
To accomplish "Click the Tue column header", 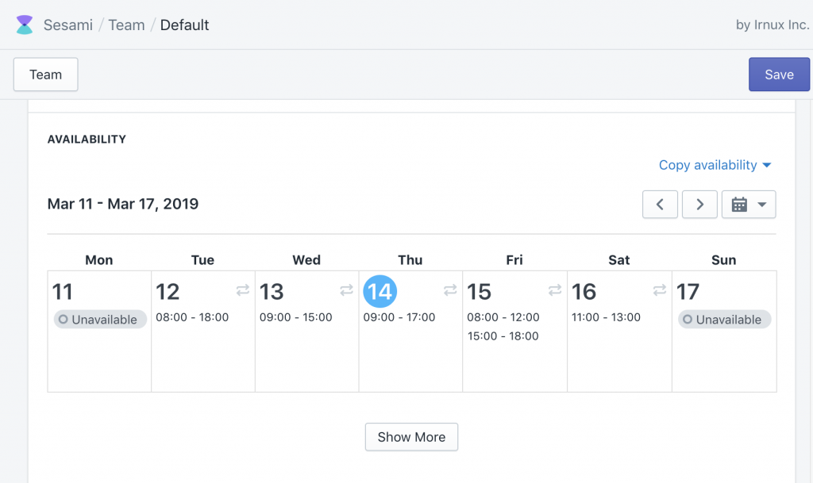I will pyautogui.click(x=202, y=260).
